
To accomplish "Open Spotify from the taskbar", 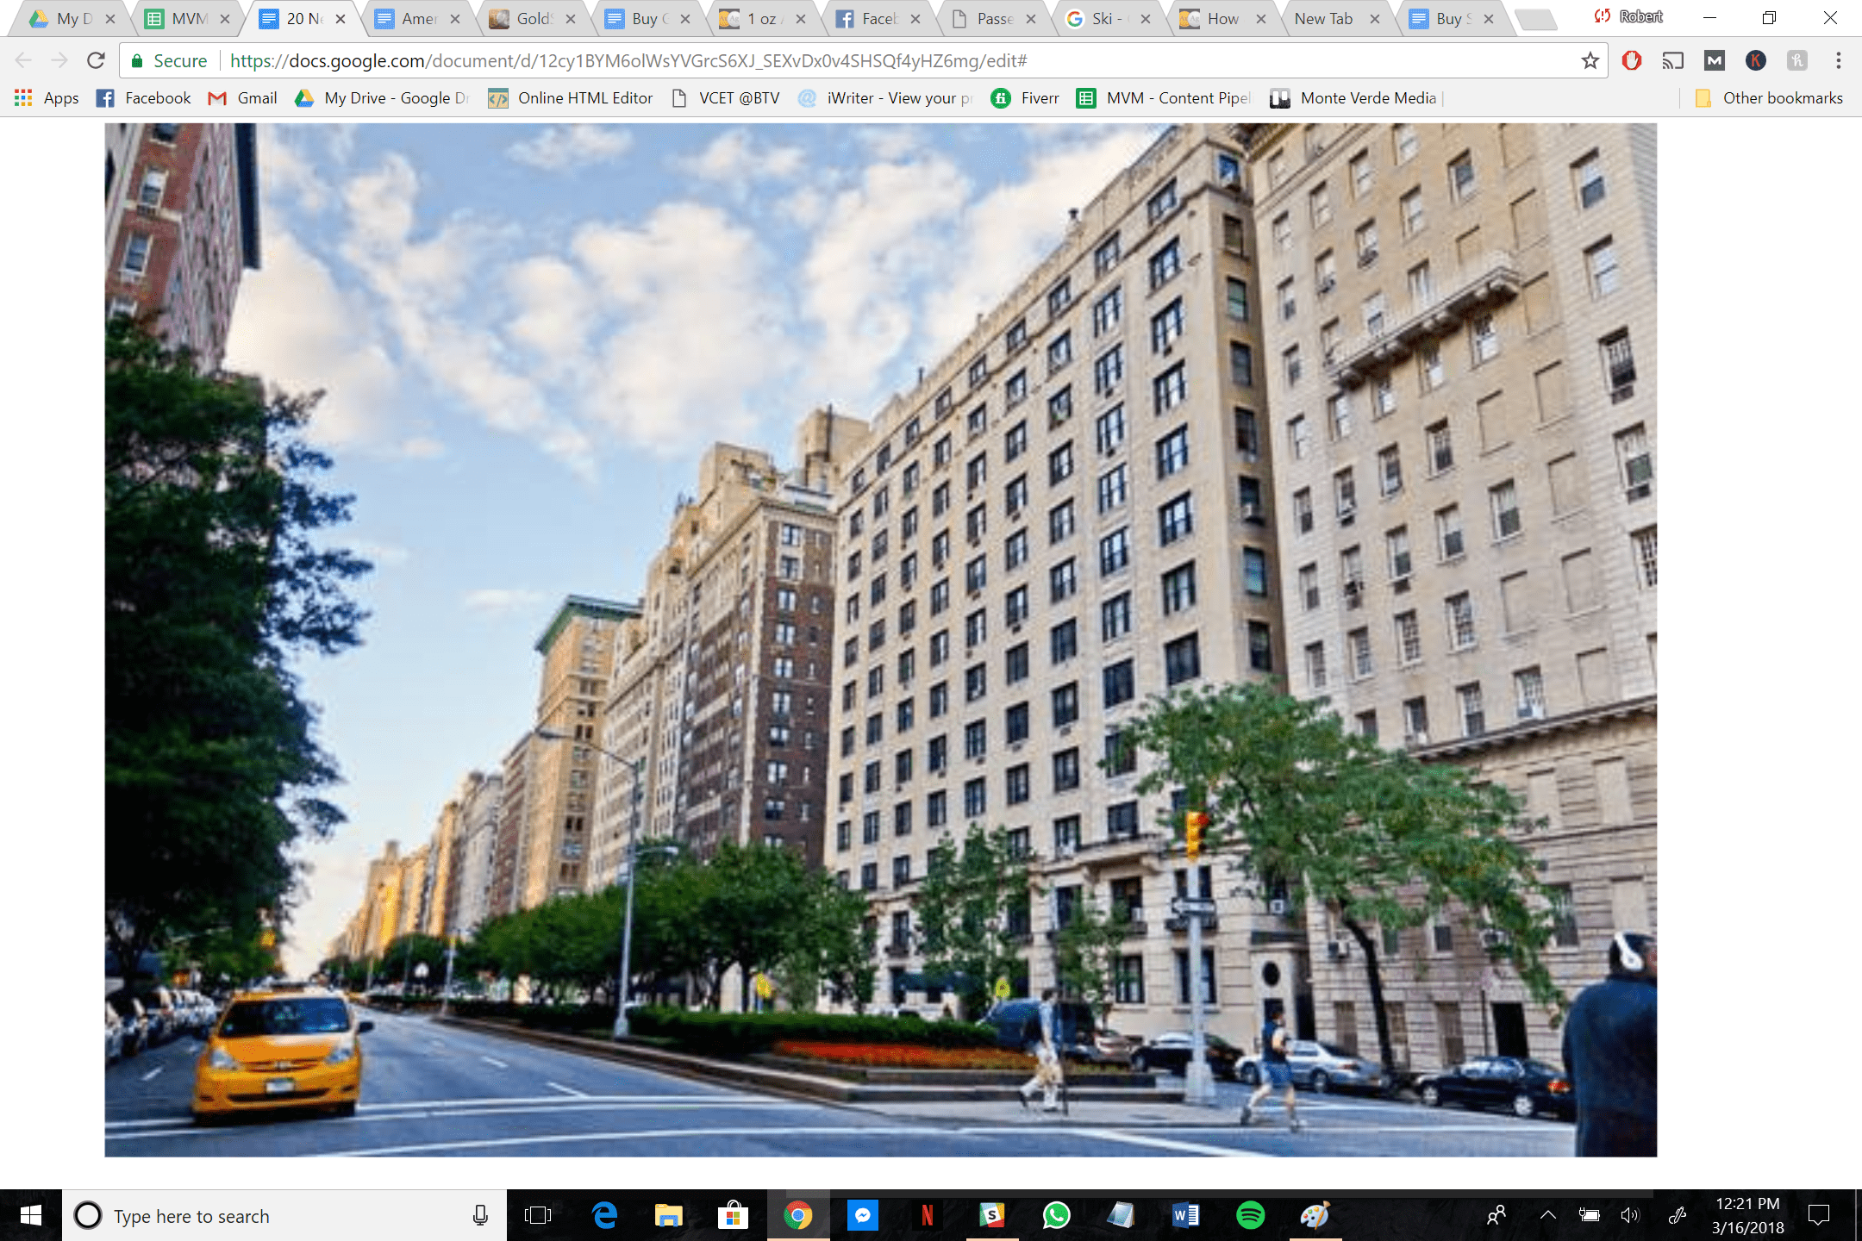I will [1250, 1215].
